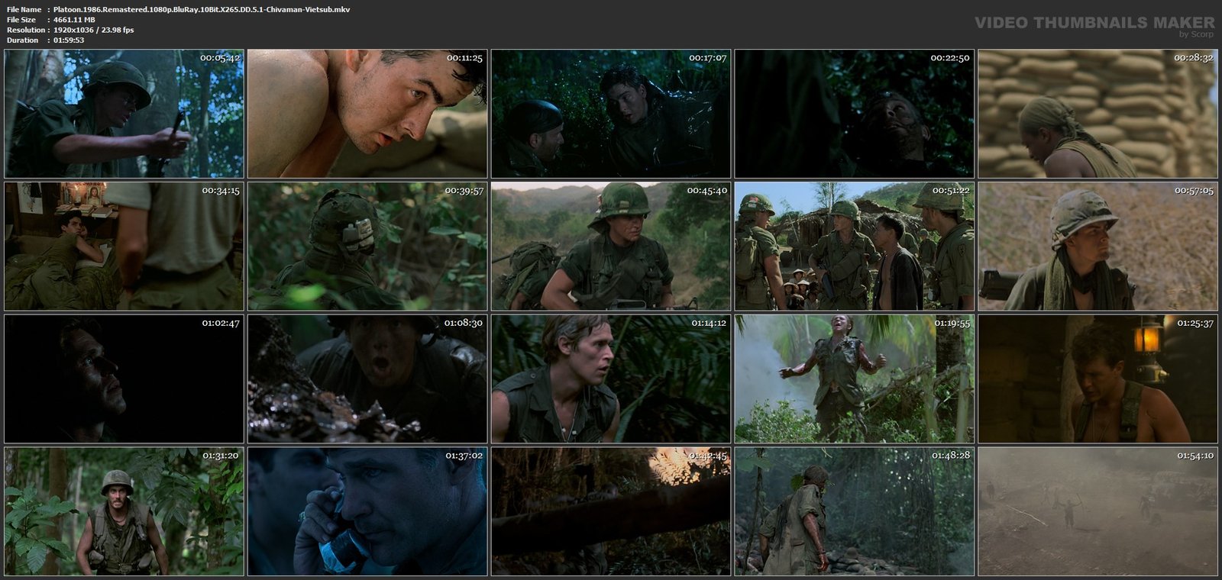
Task: Click the duration value 01:59:53
Action: (69, 40)
